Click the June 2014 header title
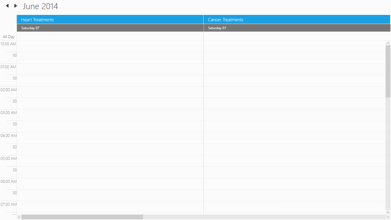 pyautogui.click(x=40, y=6)
